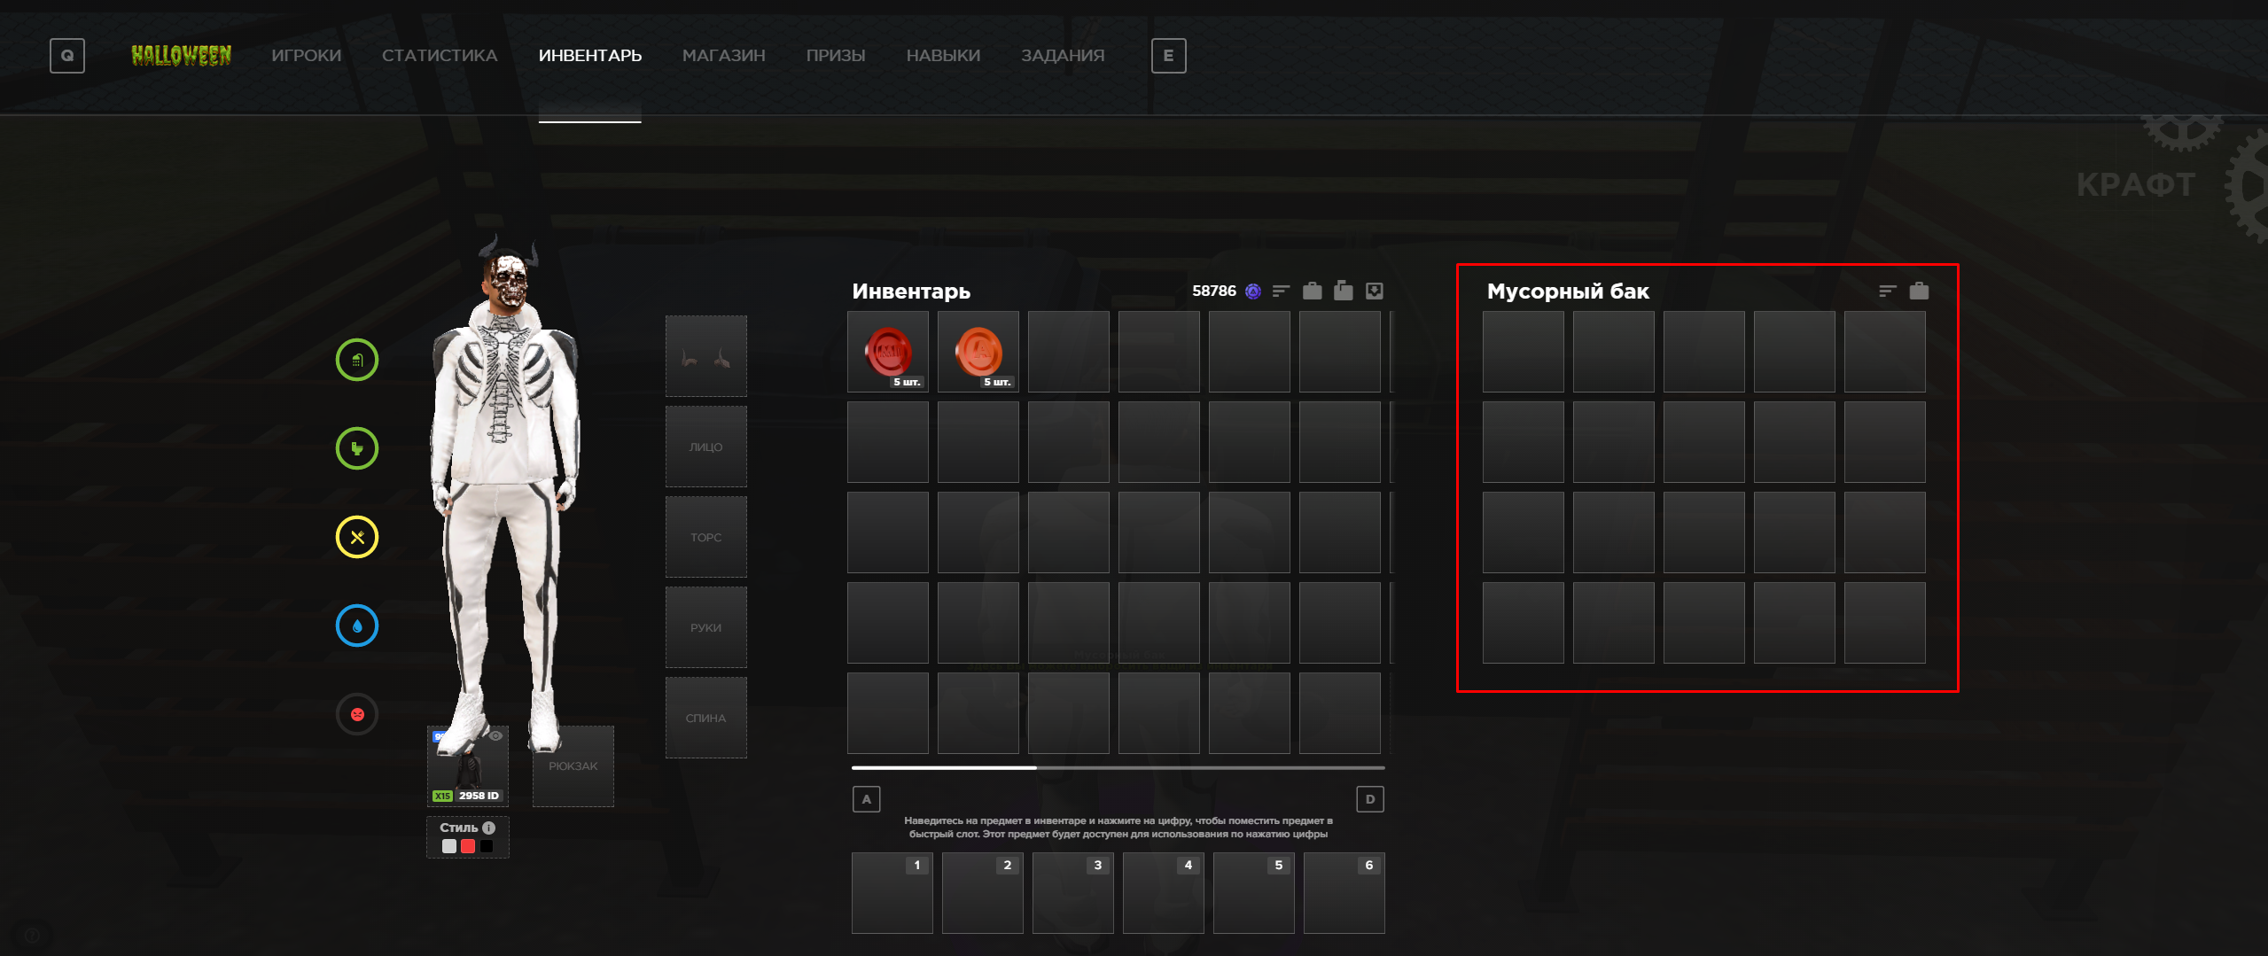Toggle the eye icon on the outfit slot

496,736
